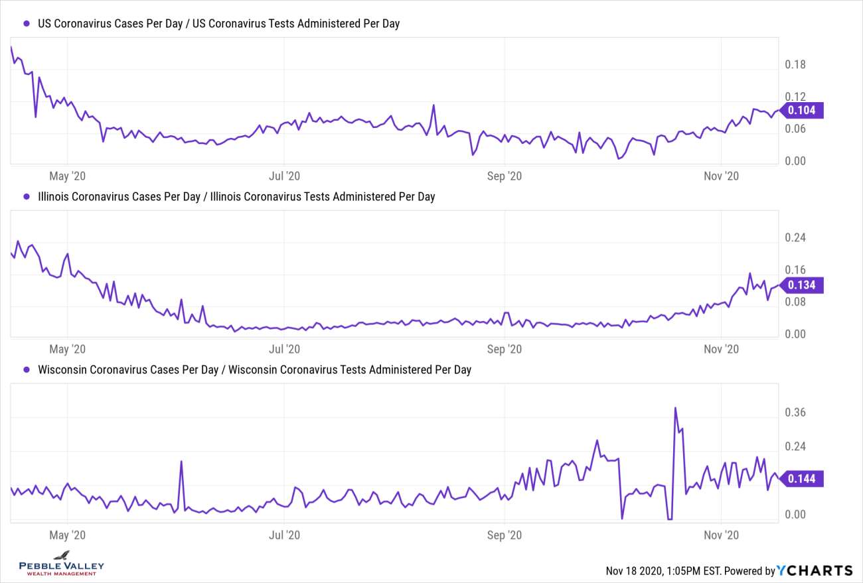Select the 0.144 value flag on Wisconsin chart
Screen dimensions: 863x583
tap(803, 479)
